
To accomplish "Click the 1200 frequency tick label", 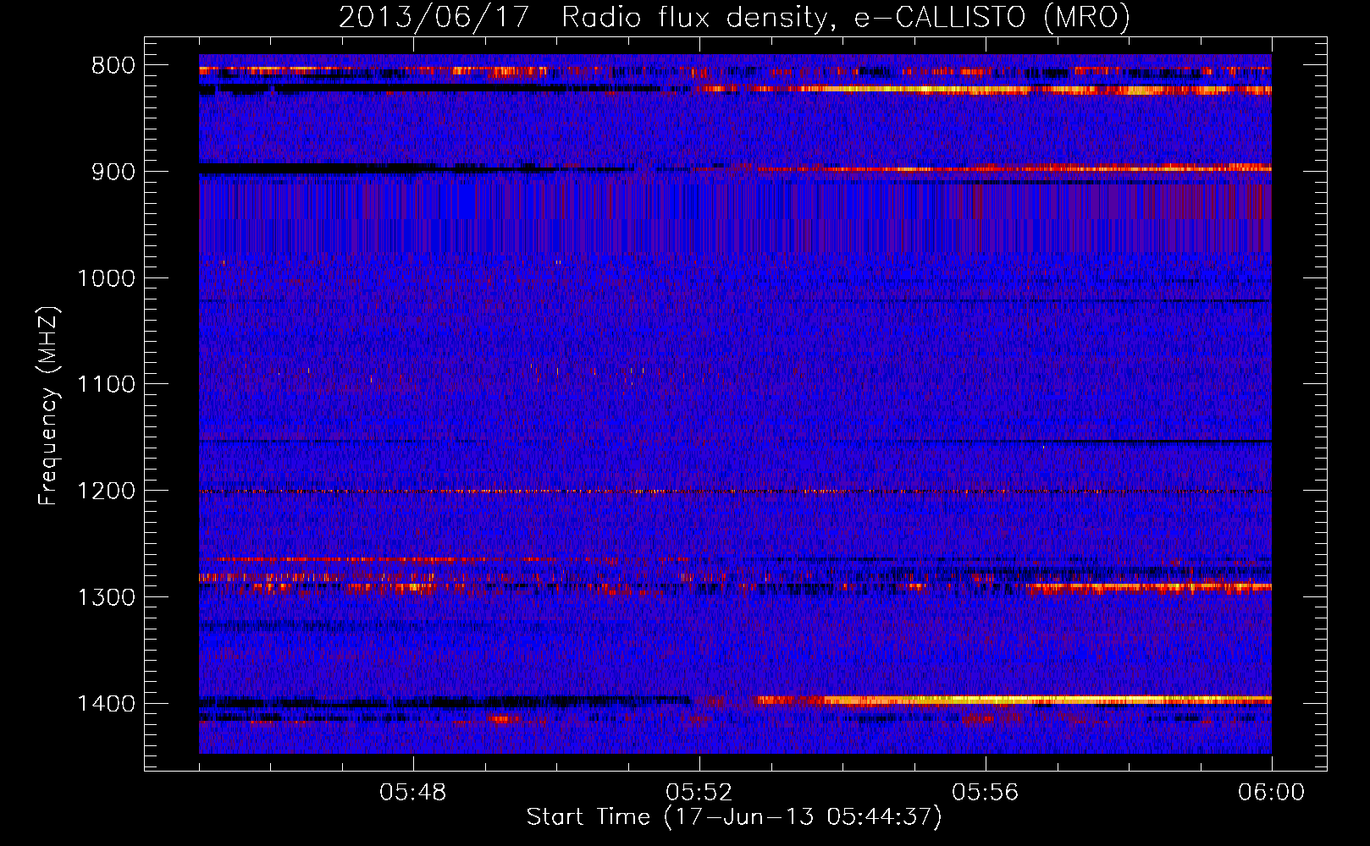I will pos(106,492).
